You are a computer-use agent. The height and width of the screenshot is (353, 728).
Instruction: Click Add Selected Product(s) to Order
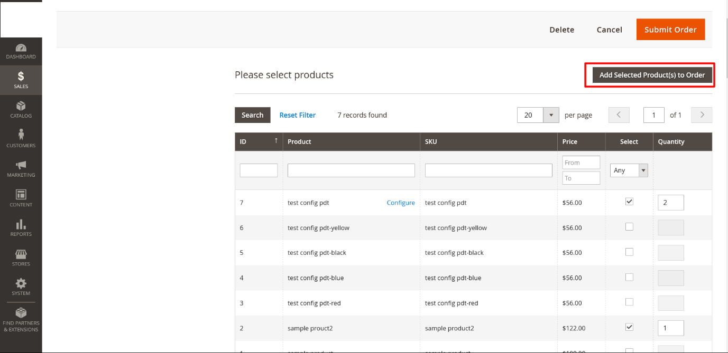(x=652, y=75)
